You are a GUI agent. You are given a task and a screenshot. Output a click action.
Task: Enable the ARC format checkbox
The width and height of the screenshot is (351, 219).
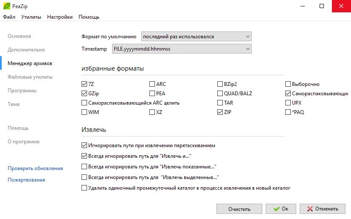coord(152,84)
